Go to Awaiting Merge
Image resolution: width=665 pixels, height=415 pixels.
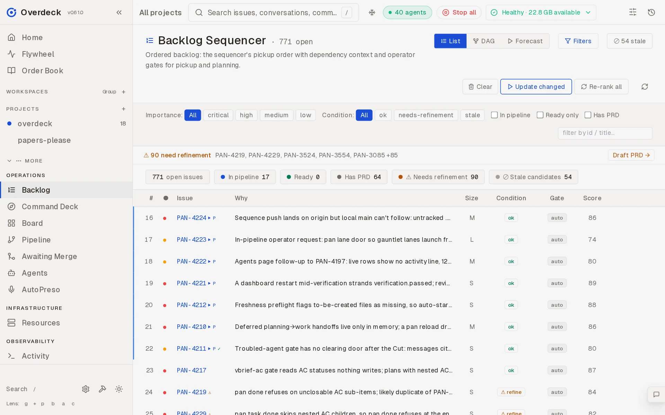click(66, 256)
